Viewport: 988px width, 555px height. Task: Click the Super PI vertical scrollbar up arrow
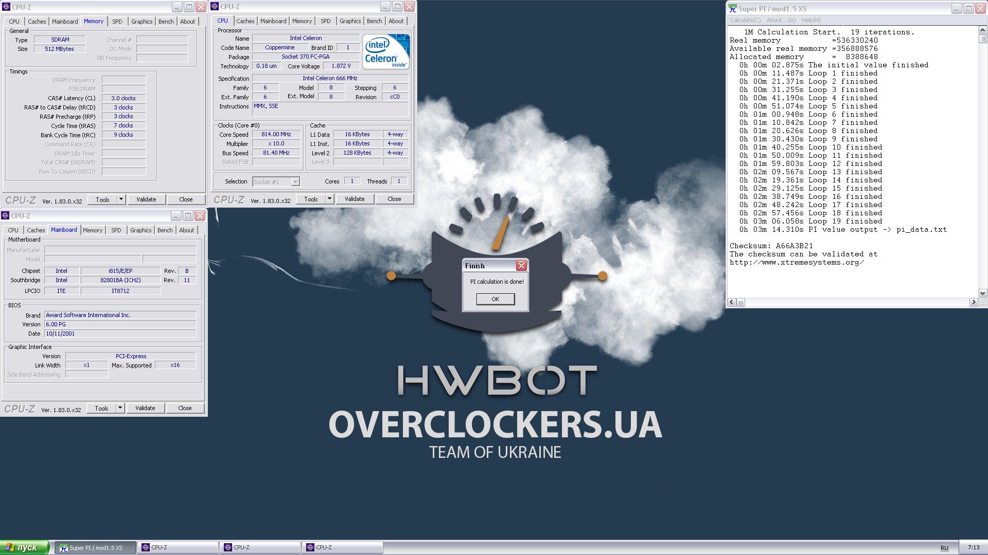pyautogui.click(x=982, y=30)
